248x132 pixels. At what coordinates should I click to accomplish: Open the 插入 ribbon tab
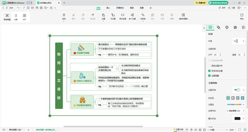108,7
